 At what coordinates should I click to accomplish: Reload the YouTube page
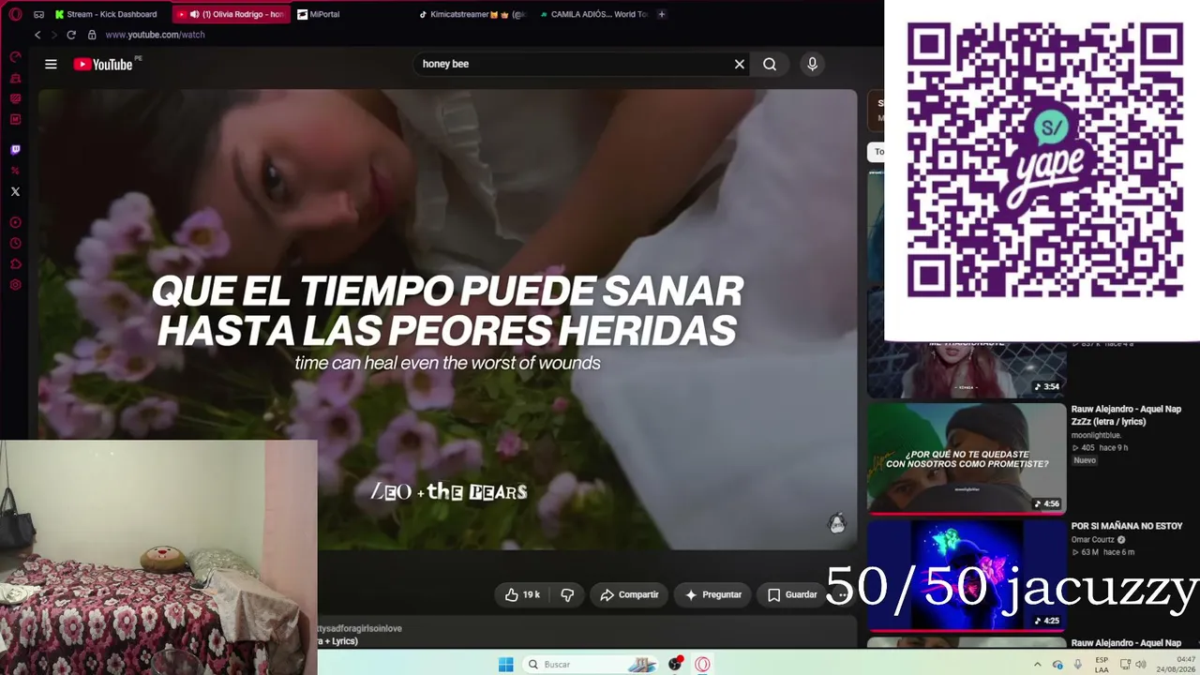(x=70, y=35)
